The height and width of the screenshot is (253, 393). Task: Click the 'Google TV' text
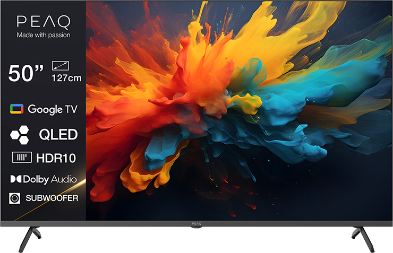point(53,109)
